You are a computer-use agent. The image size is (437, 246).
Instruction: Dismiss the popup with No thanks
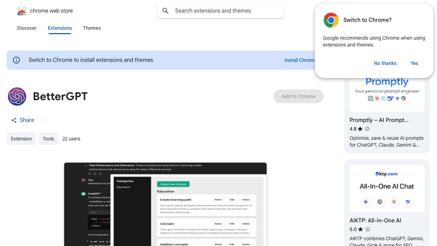tap(385, 63)
